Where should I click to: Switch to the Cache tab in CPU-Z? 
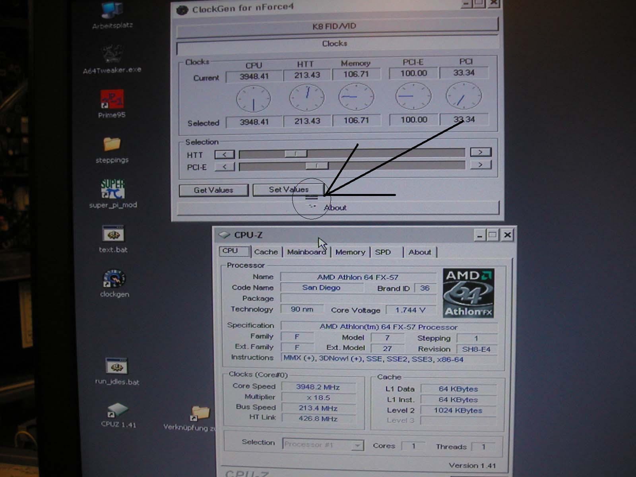266,252
